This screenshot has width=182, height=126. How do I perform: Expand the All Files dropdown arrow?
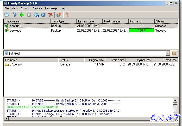pos(168,53)
